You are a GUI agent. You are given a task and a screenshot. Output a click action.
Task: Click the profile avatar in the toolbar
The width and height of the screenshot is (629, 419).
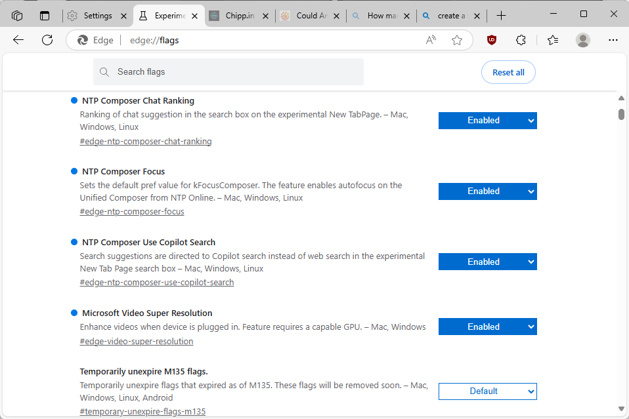[x=582, y=40]
